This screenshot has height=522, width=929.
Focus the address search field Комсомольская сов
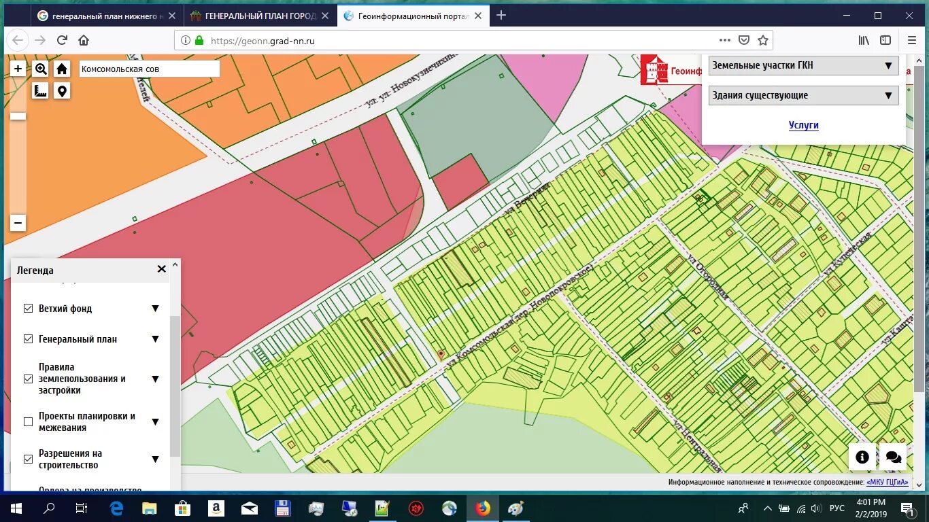point(150,69)
